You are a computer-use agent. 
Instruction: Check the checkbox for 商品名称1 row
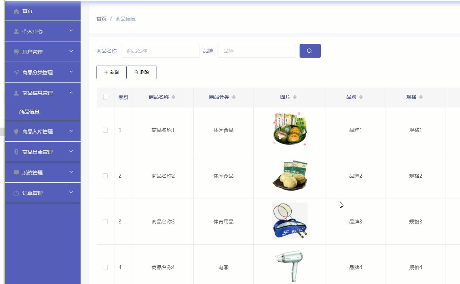105,130
